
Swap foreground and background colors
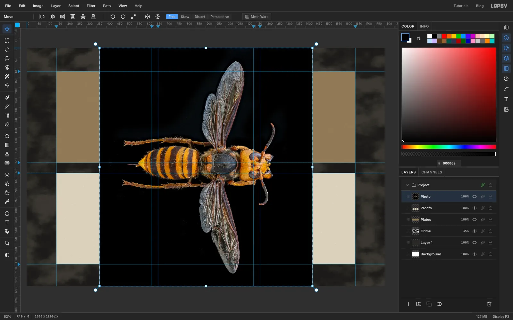click(419, 38)
